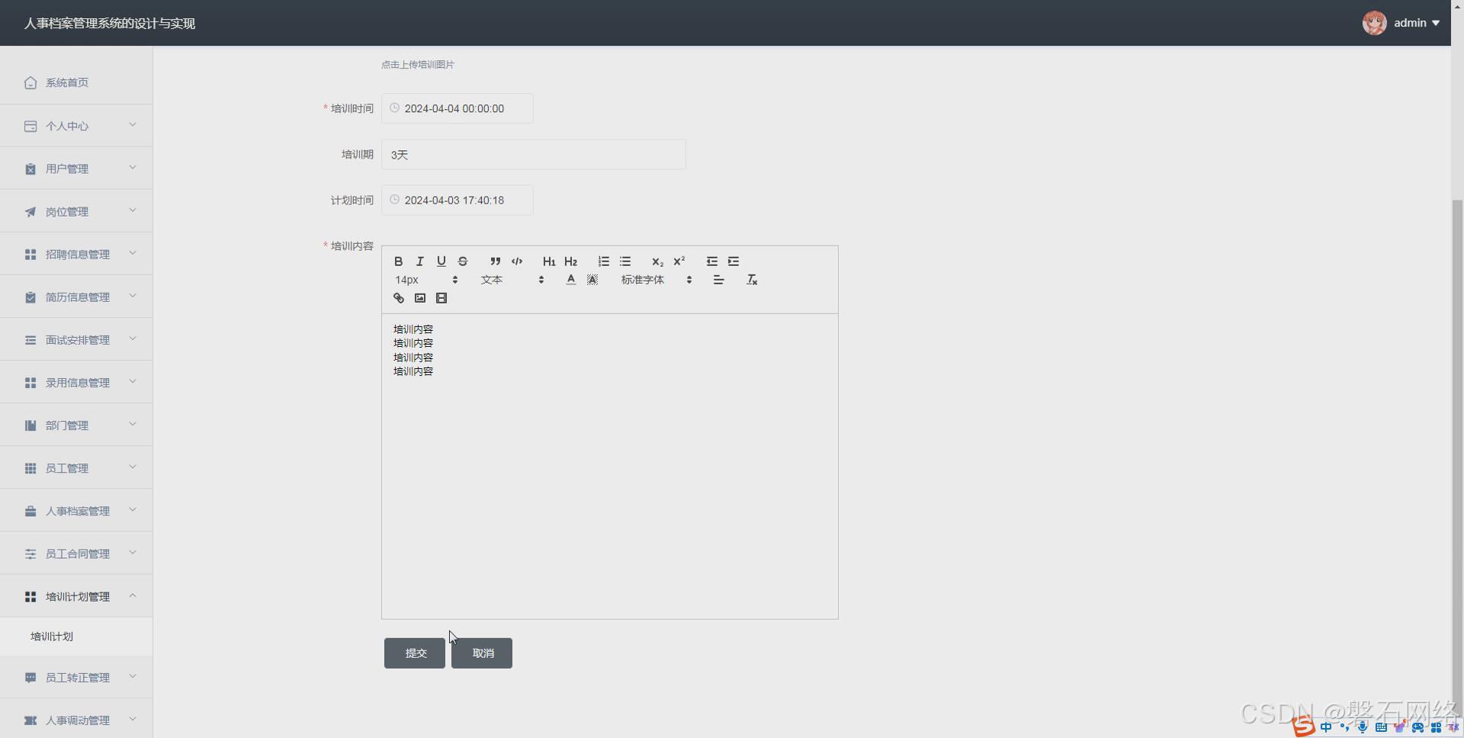Image resolution: width=1464 pixels, height=738 pixels.
Task: Expand the 员工管理 menu
Action: coord(76,467)
